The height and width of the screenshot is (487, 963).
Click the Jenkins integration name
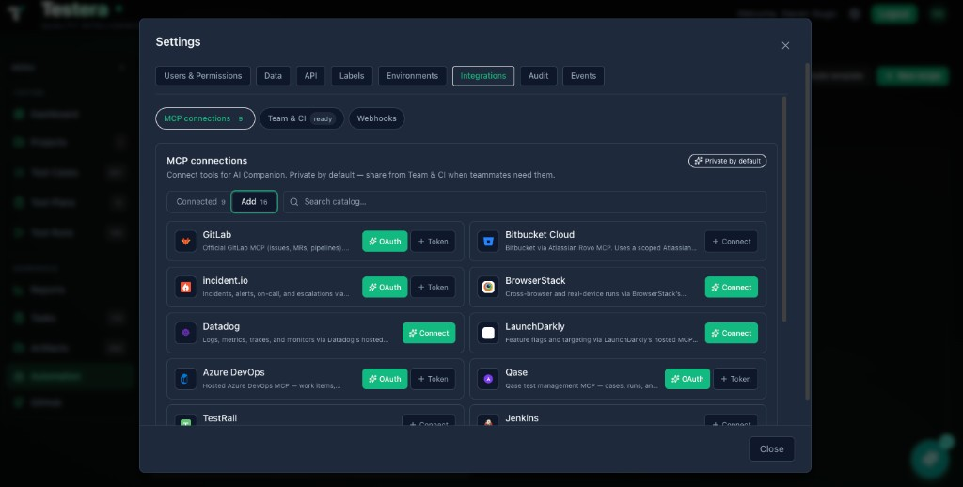522,418
